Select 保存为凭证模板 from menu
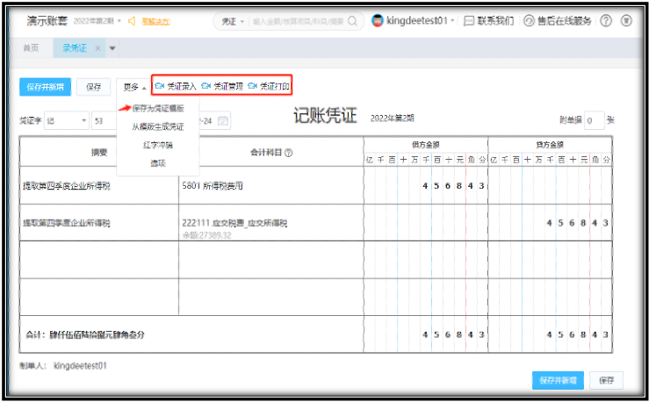 point(158,109)
